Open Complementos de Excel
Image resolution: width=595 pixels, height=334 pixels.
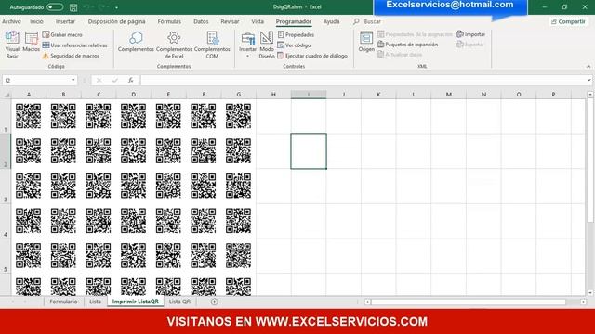(174, 45)
